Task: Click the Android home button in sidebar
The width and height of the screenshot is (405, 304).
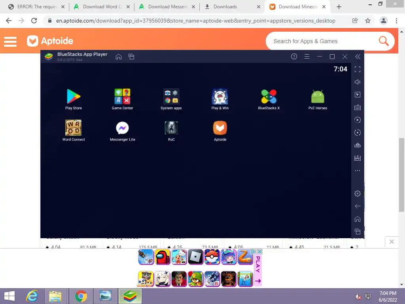Action: 358,219
